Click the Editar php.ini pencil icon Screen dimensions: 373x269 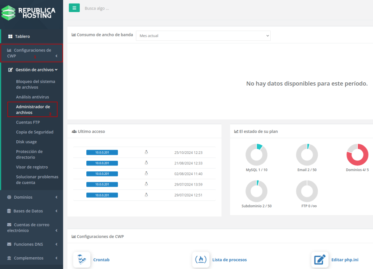coord(319,260)
